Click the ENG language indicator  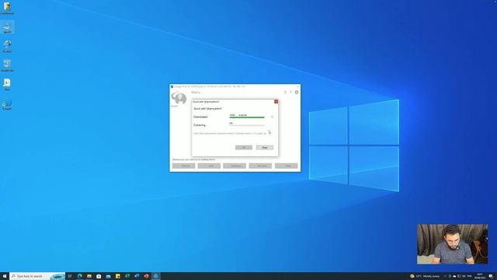(x=469, y=276)
